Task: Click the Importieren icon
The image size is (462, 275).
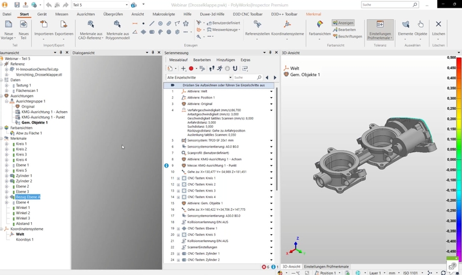Action: pos(43,24)
